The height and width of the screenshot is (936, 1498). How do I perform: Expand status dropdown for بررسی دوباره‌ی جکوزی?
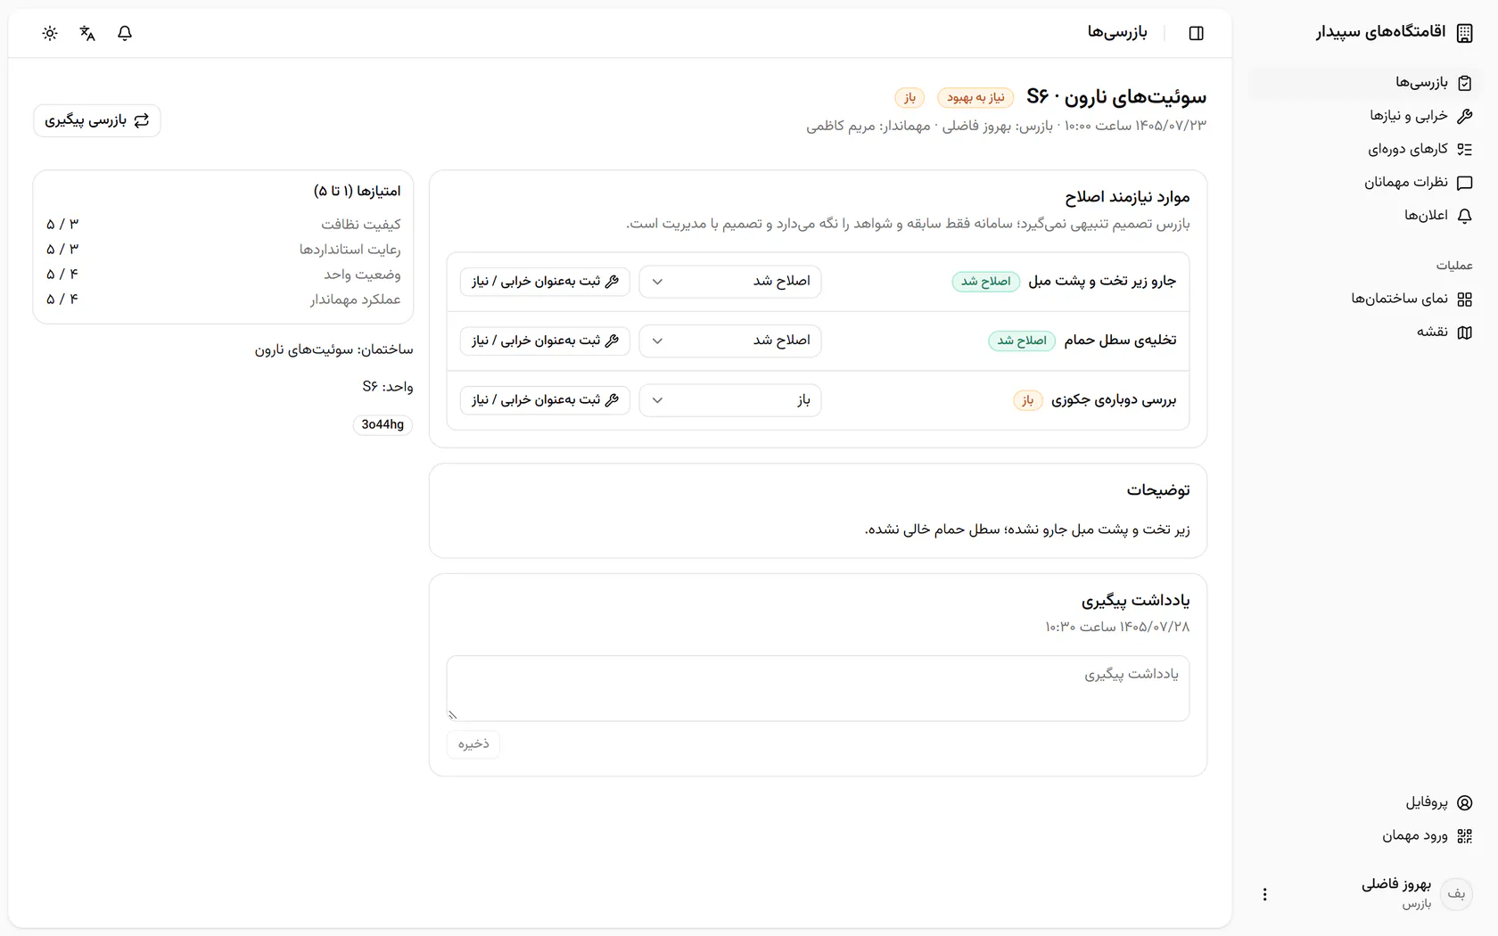pyautogui.click(x=730, y=400)
